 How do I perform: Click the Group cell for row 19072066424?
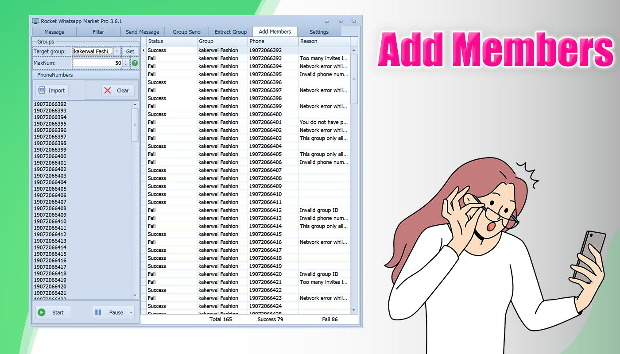tap(222, 306)
